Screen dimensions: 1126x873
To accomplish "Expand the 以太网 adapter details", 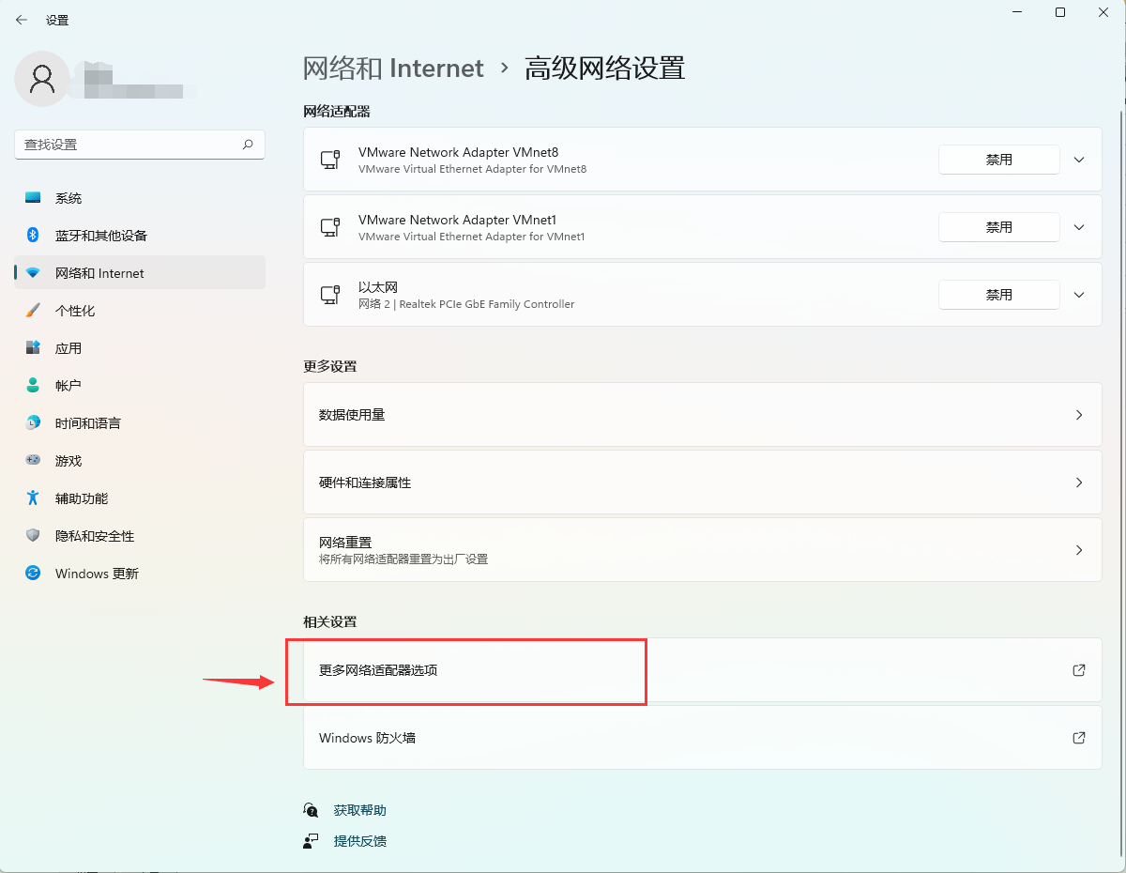I will click(1079, 294).
